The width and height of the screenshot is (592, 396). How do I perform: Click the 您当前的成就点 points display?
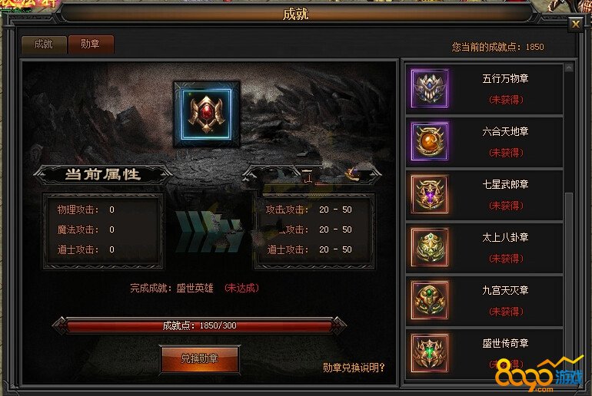point(498,47)
